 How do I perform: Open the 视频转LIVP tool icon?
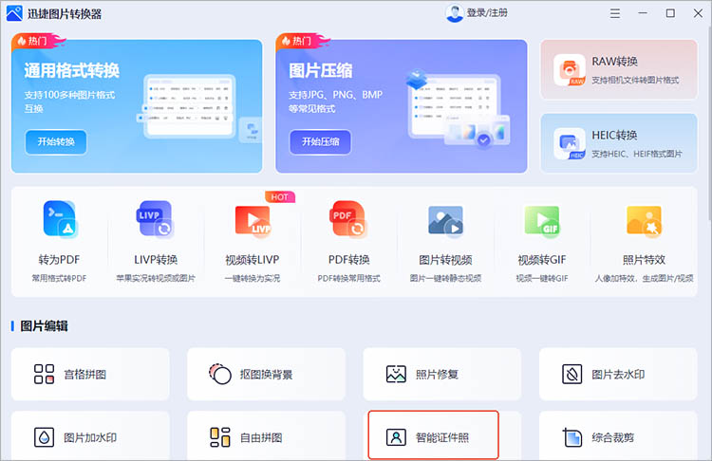[x=252, y=219]
